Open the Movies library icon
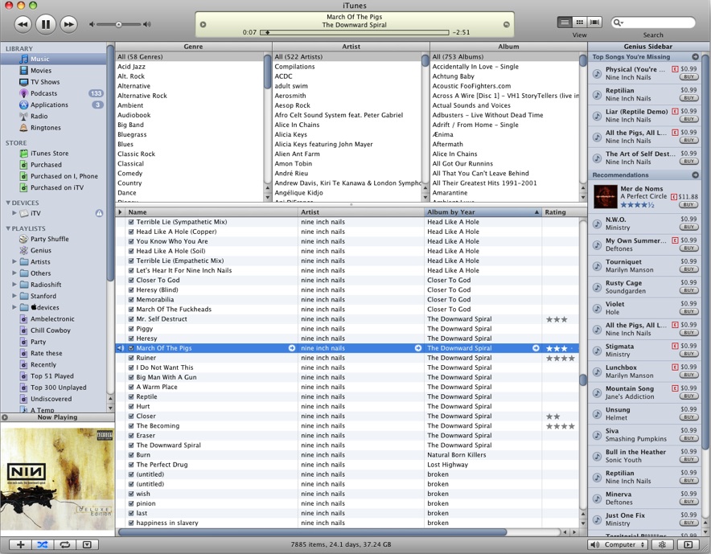 [23, 70]
